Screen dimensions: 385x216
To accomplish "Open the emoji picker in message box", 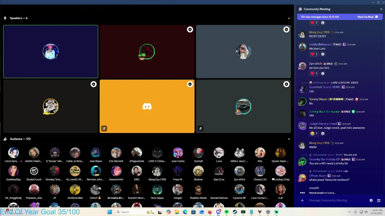I will point(371,200).
